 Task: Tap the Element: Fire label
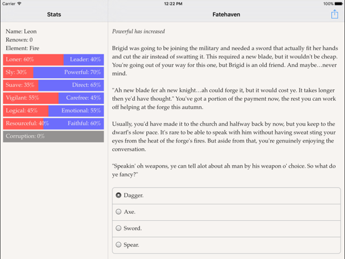point(22,48)
